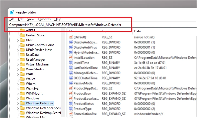Select the UPnP Control Point folder icon
The width and height of the screenshot is (197, 118).
click(22, 45)
